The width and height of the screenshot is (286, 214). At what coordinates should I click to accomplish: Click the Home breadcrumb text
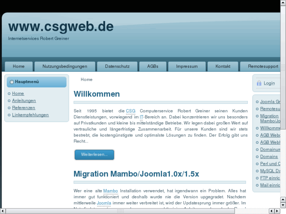[87, 80]
